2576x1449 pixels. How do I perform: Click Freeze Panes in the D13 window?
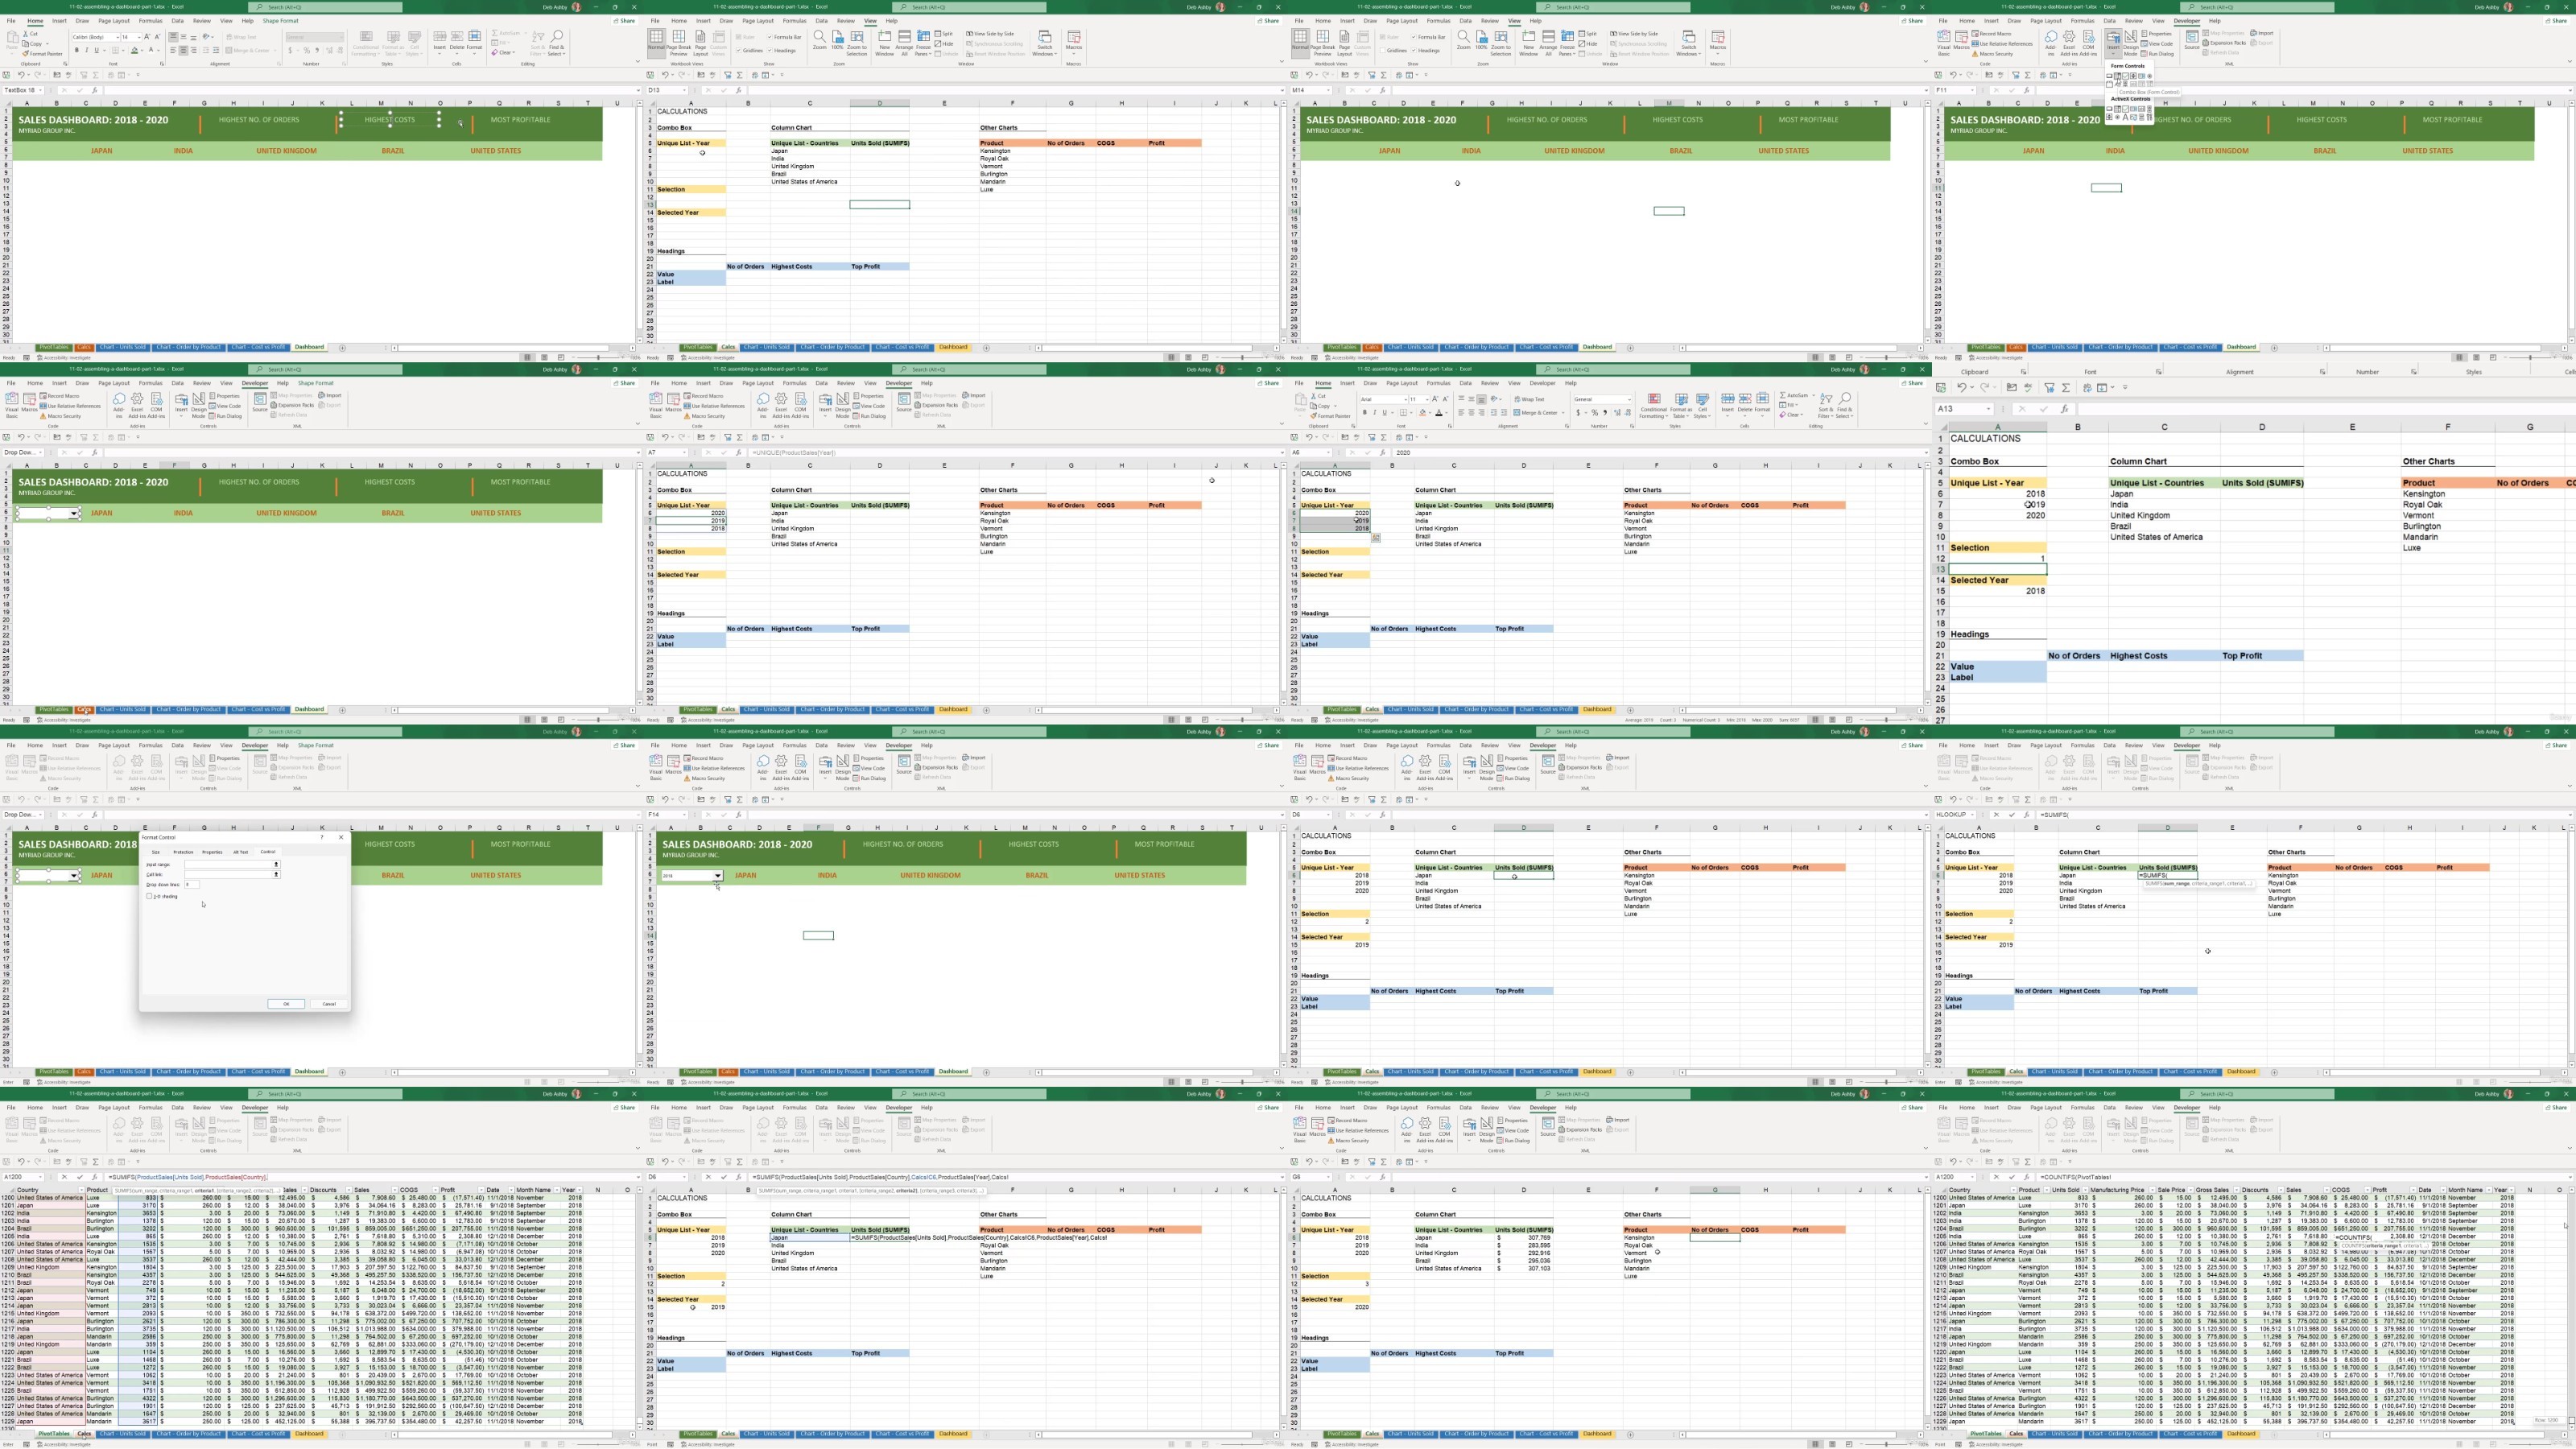[924, 43]
